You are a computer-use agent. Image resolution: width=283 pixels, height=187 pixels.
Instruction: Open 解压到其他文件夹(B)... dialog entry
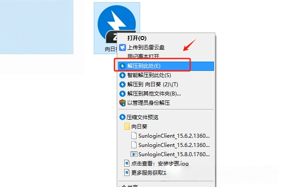coord(154,94)
